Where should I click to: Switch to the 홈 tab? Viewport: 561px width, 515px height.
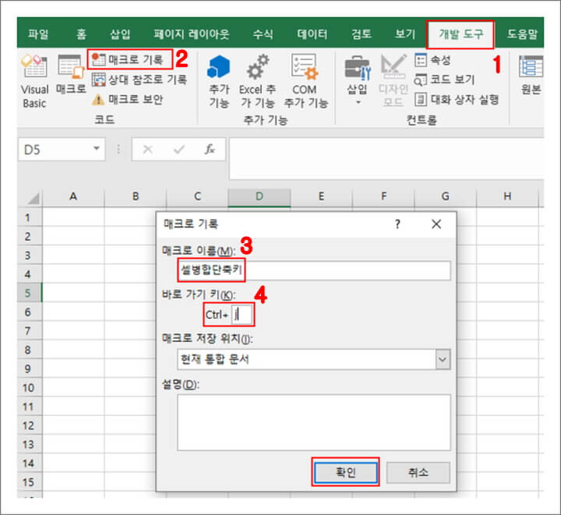tap(81, 34)
